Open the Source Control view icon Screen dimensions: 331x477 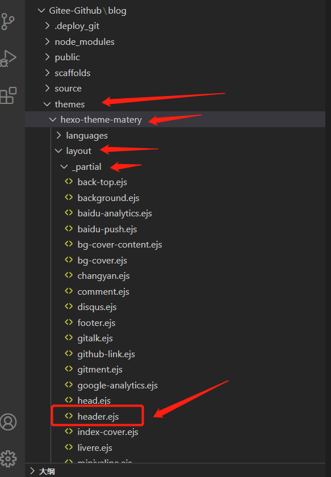[x=7, y=22]
